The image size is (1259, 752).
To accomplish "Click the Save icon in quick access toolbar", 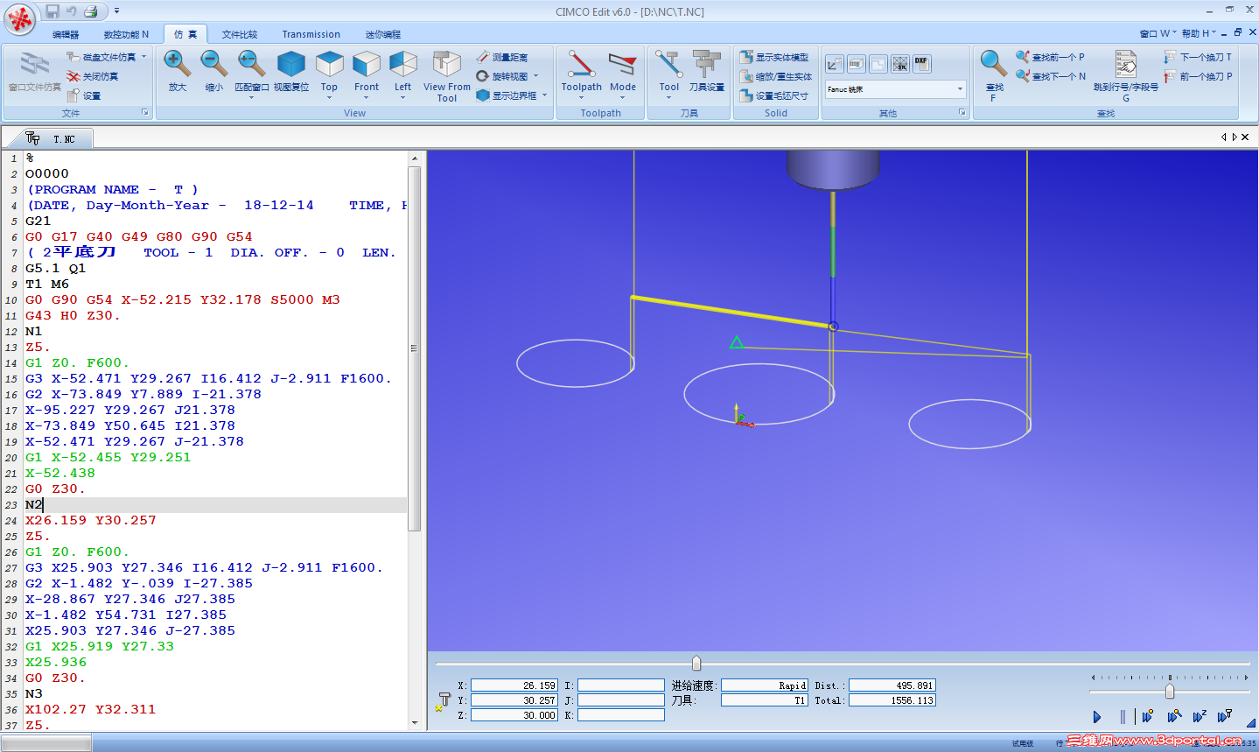I will coord(52,11).
